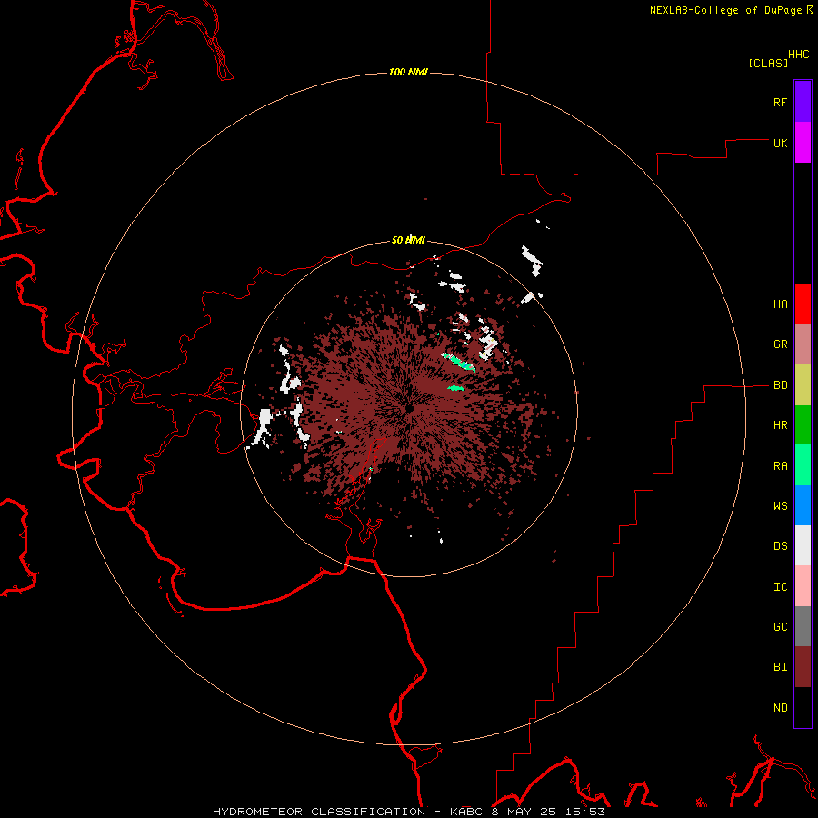Viewport: 818px width, 818px height.
Task: Click the 100 NMI range ring label
Action: tap(408, 72)
